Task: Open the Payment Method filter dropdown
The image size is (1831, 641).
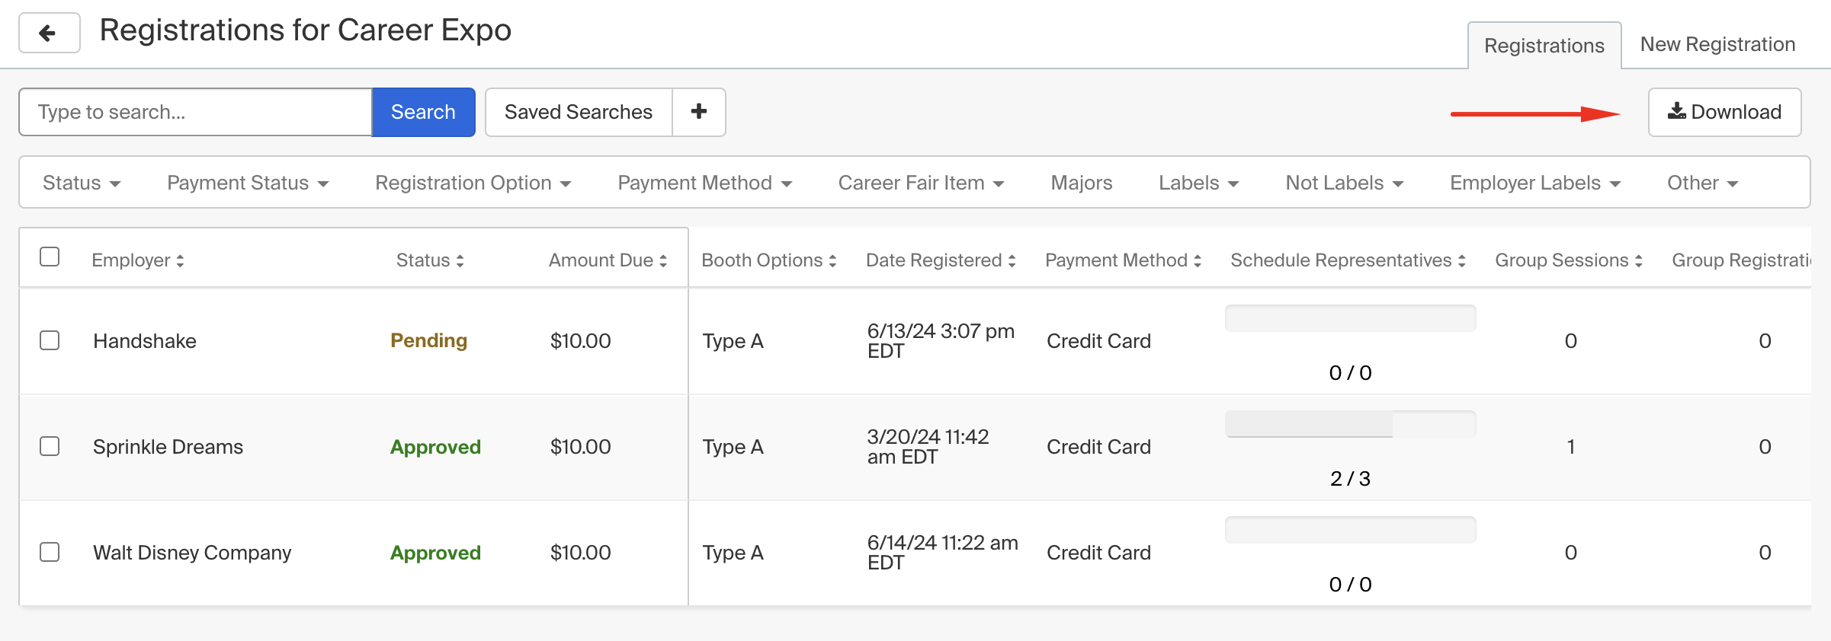Action: [704, 183]
